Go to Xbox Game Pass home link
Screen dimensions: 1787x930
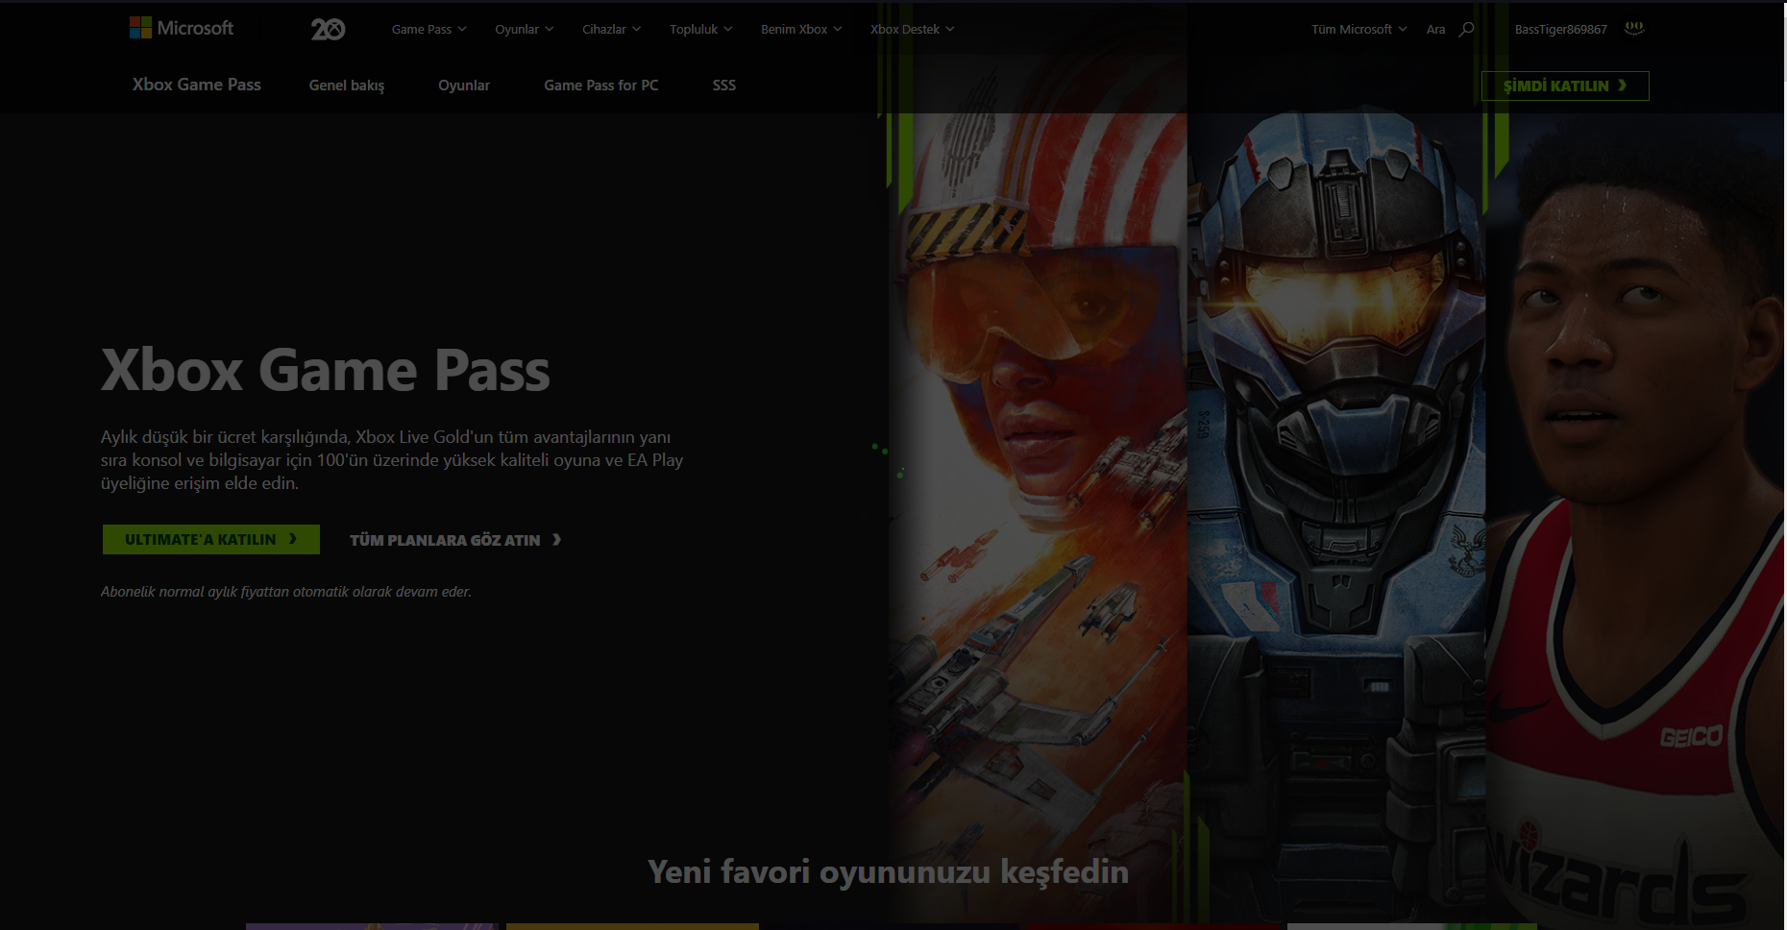[197, 85]
